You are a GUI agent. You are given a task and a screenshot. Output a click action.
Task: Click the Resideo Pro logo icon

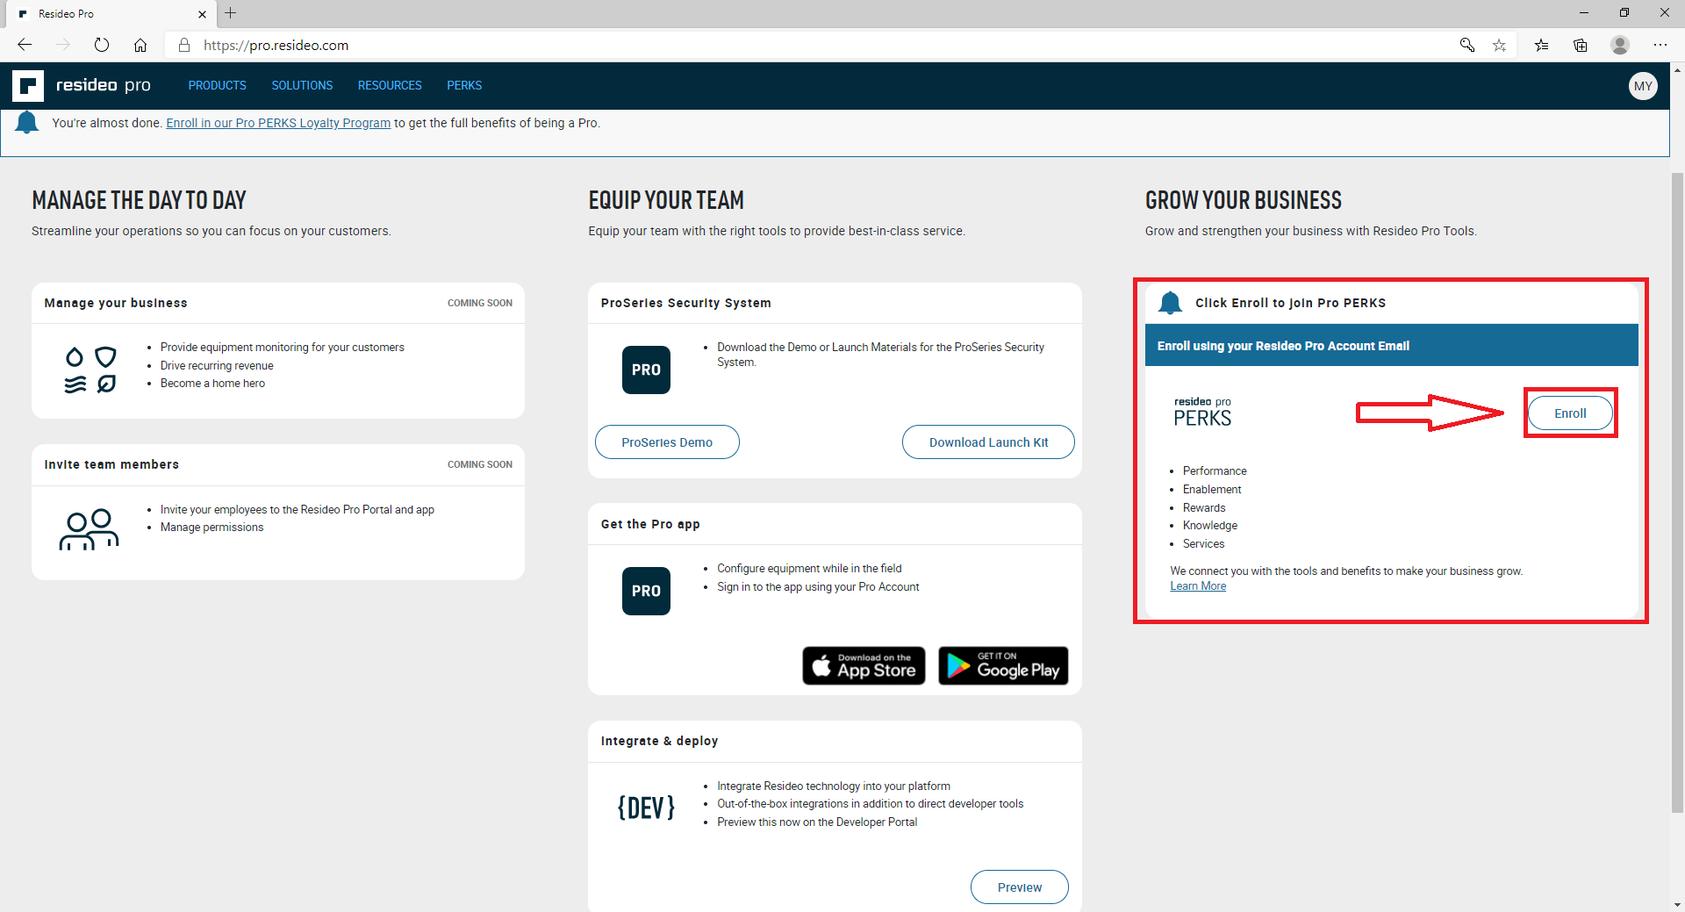(x=28, y=86)
